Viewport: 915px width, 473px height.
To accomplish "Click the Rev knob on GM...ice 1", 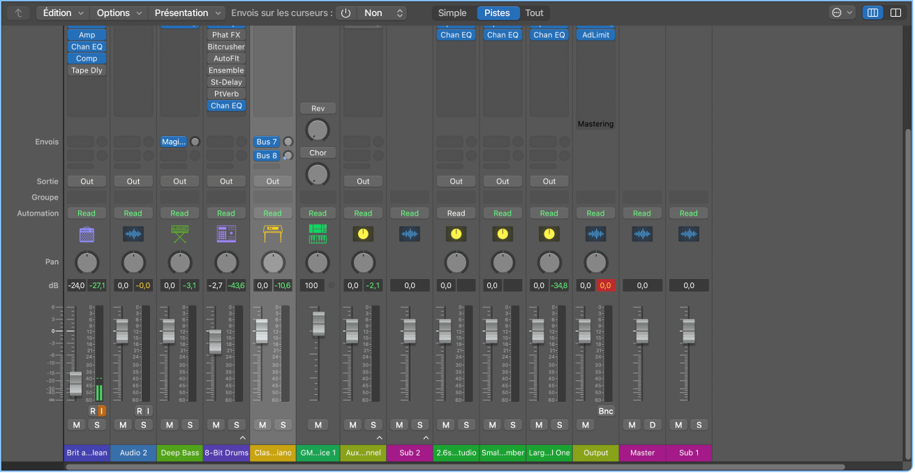I will pos(318,129).
